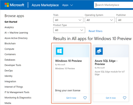Open Windows 10 Preview card title
The image size is (133, 105).
pos(68,61)
